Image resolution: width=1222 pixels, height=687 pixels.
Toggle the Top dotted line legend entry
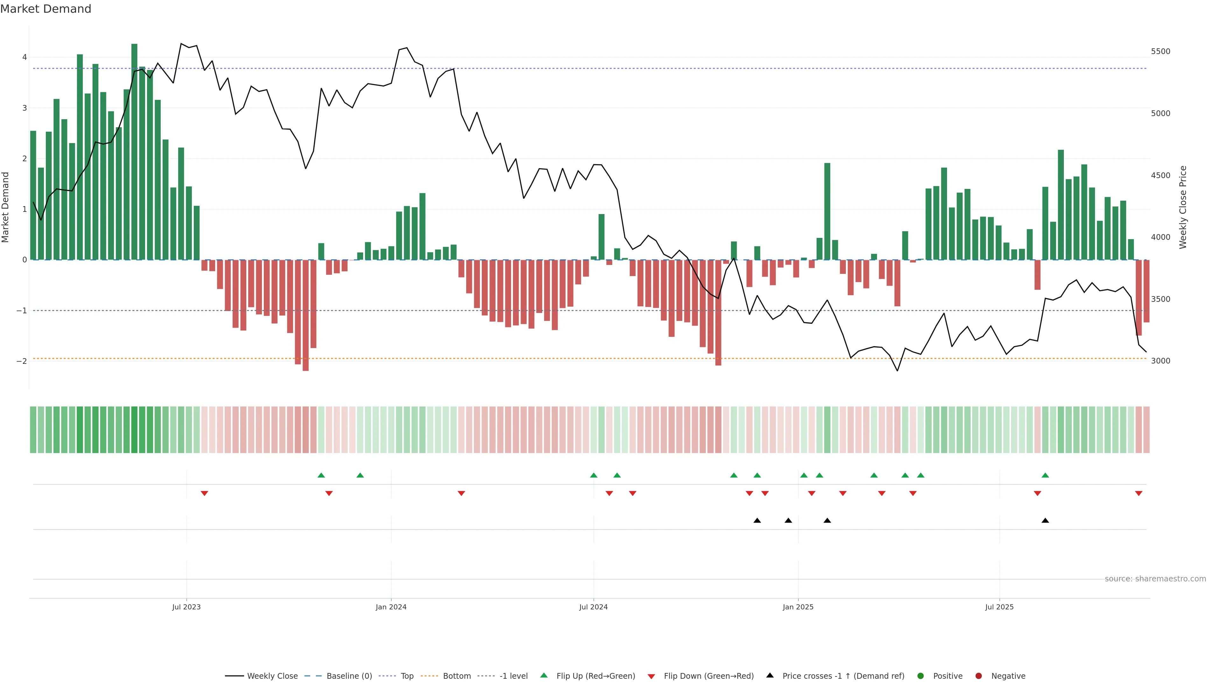407,676
